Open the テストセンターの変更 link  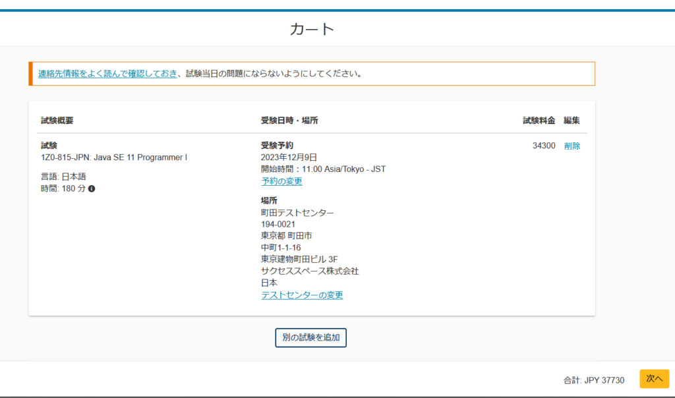[302, 295]
